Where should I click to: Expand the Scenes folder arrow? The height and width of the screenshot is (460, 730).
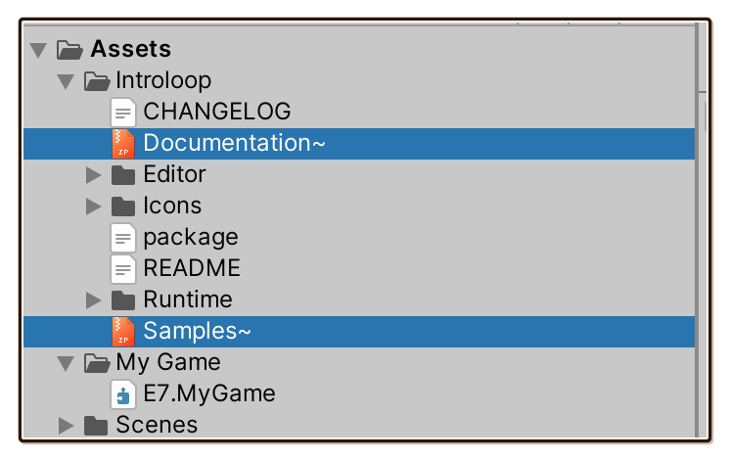pyautogui.click(x=67, y=425)
